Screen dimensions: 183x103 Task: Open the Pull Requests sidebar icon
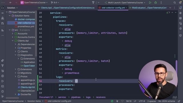(3, 23)
